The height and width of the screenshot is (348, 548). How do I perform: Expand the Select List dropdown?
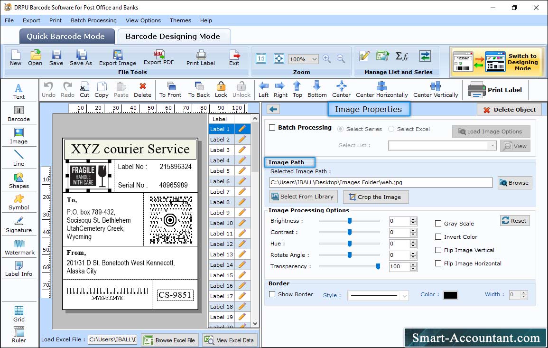492,145
